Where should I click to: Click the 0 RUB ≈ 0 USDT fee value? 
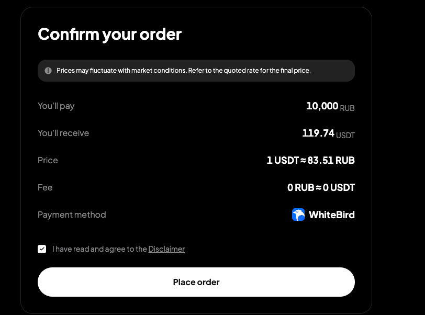[321, 188]
